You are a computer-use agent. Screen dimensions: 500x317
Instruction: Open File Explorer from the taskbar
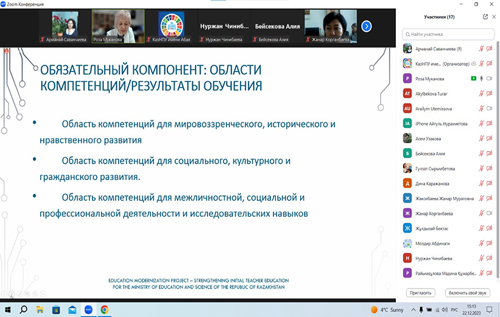(x=39, y=310)
